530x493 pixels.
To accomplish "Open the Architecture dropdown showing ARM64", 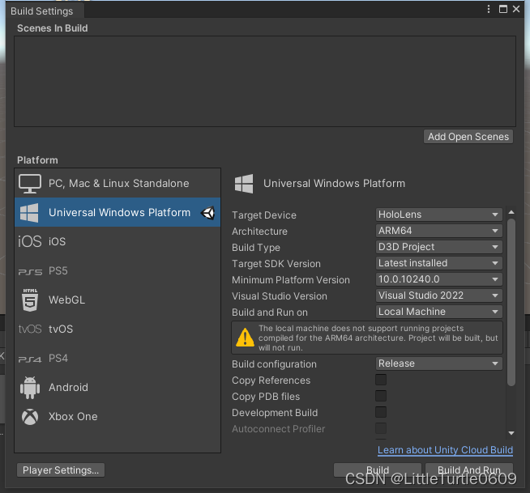I will pos(438,231).
